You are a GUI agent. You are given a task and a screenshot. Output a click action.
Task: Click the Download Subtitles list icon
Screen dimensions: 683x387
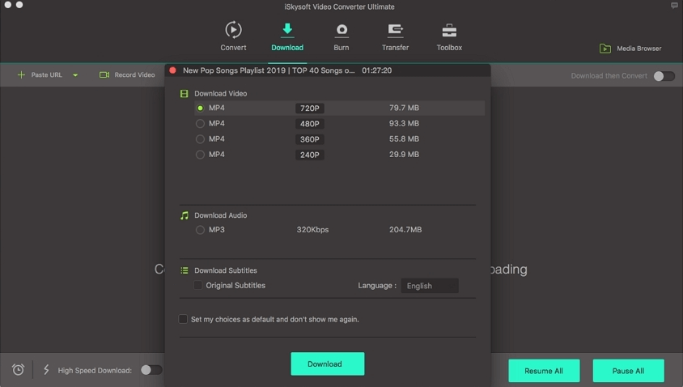click(x=185, y=270)
